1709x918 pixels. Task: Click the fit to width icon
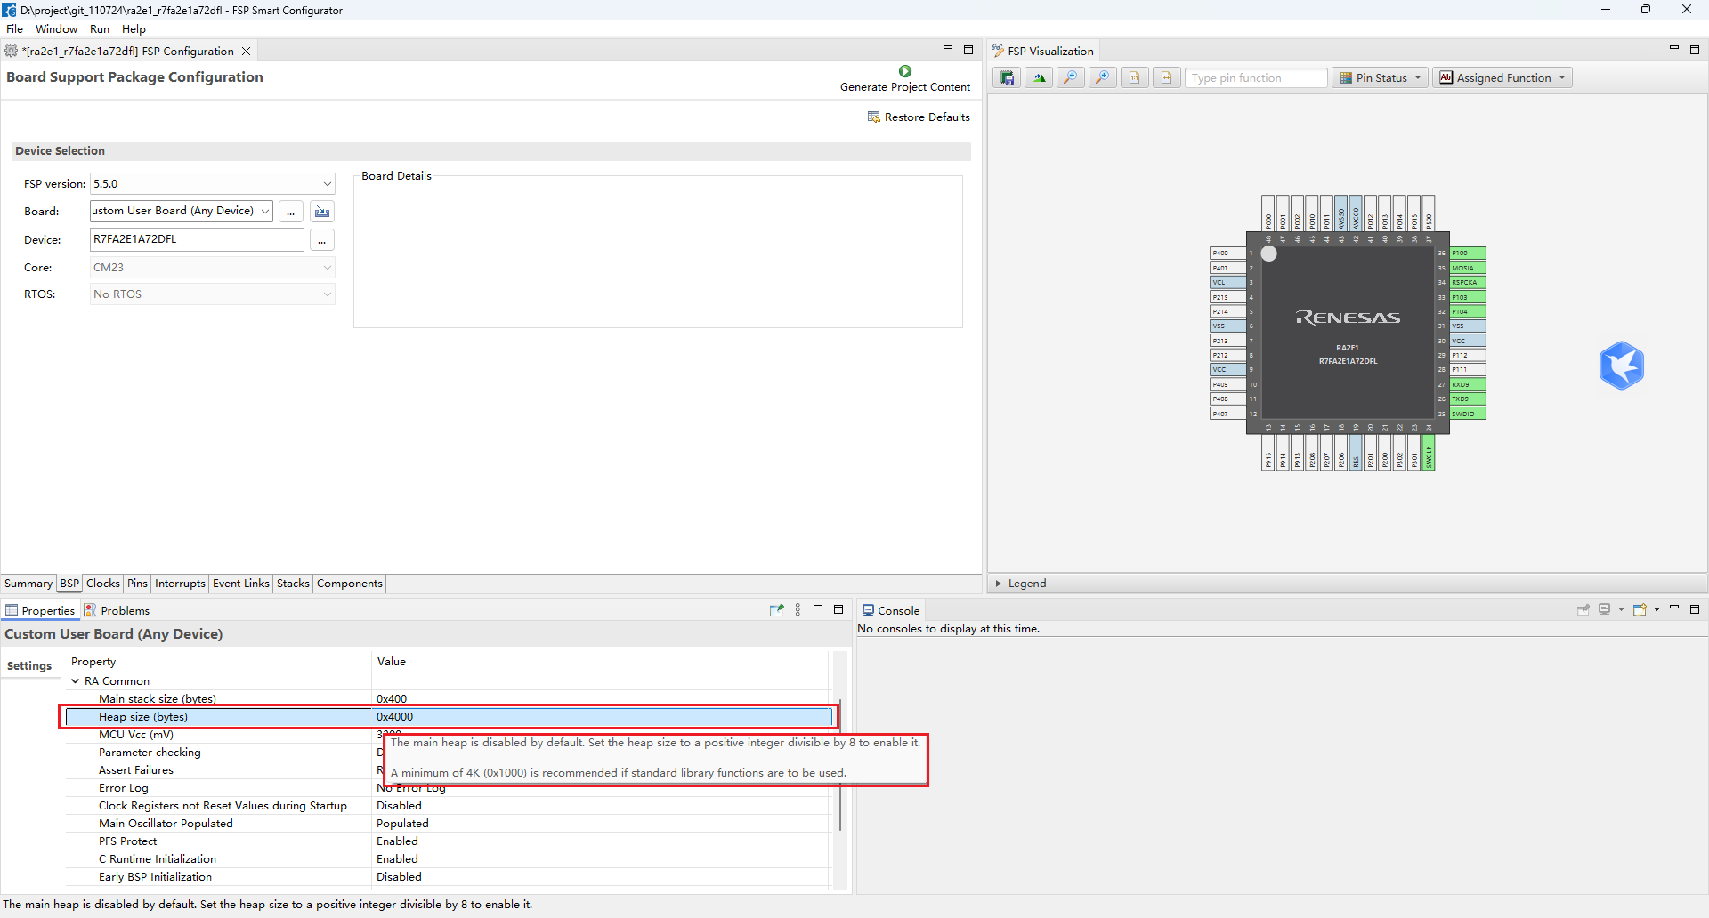(1167, 78)
